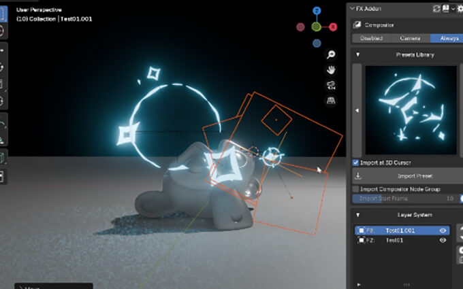This screenshot has height=289, width=463.
Task: Select the 3D Cursor tool
Action: (x=2, y=31)
